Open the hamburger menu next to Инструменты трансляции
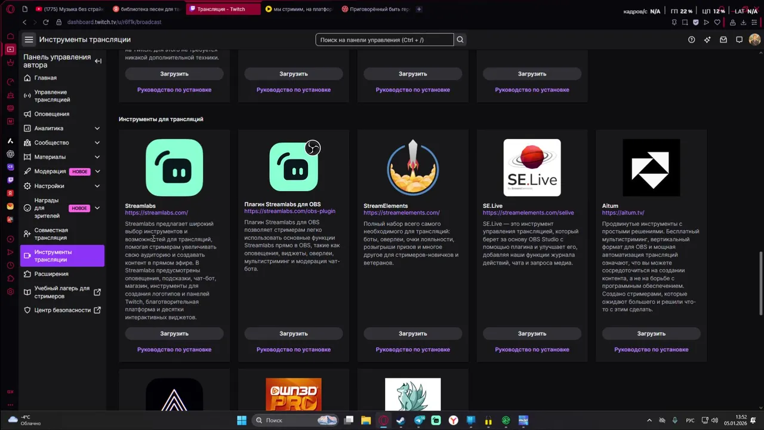 29,39
